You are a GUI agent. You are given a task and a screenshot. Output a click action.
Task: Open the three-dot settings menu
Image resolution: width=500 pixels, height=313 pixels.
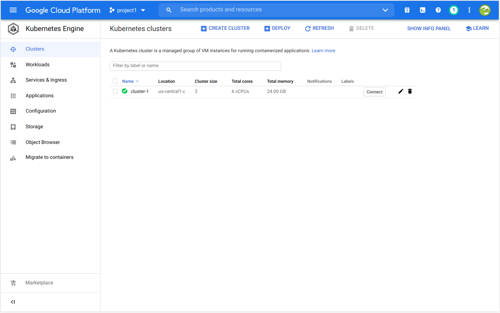click(x=469, y=10)
